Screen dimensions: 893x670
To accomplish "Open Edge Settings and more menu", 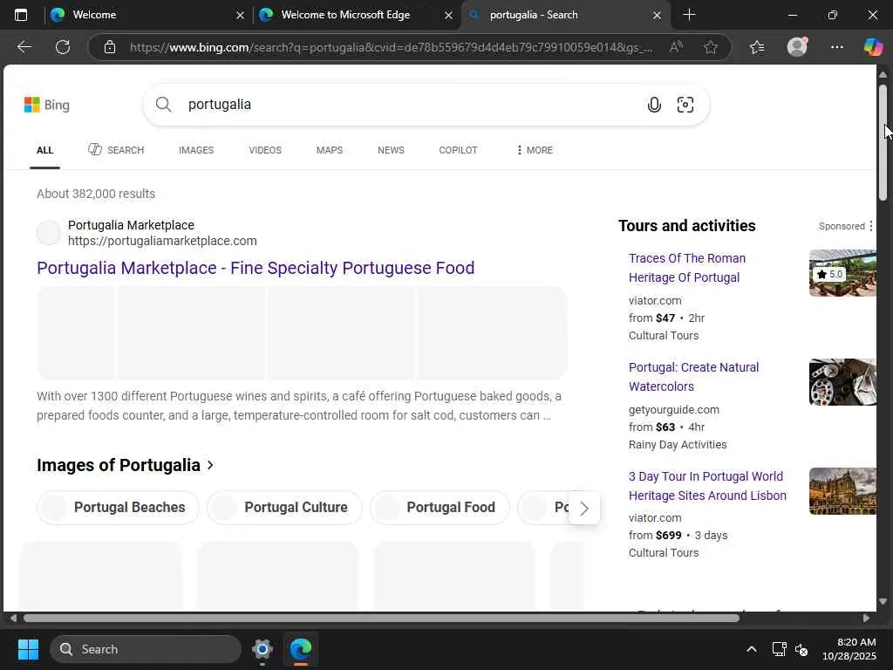I will (836, 47).
